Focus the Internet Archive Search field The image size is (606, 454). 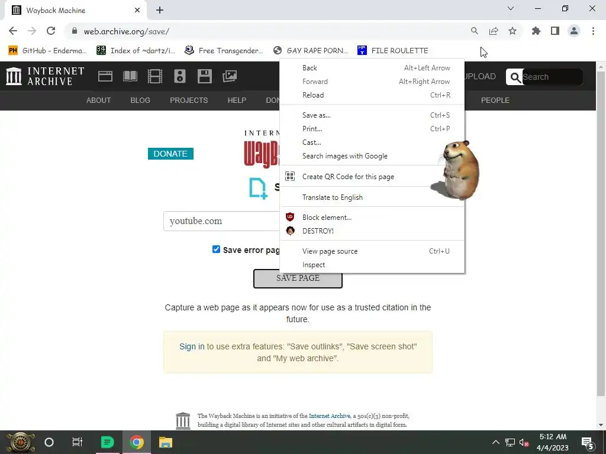(x=552, y=77)
